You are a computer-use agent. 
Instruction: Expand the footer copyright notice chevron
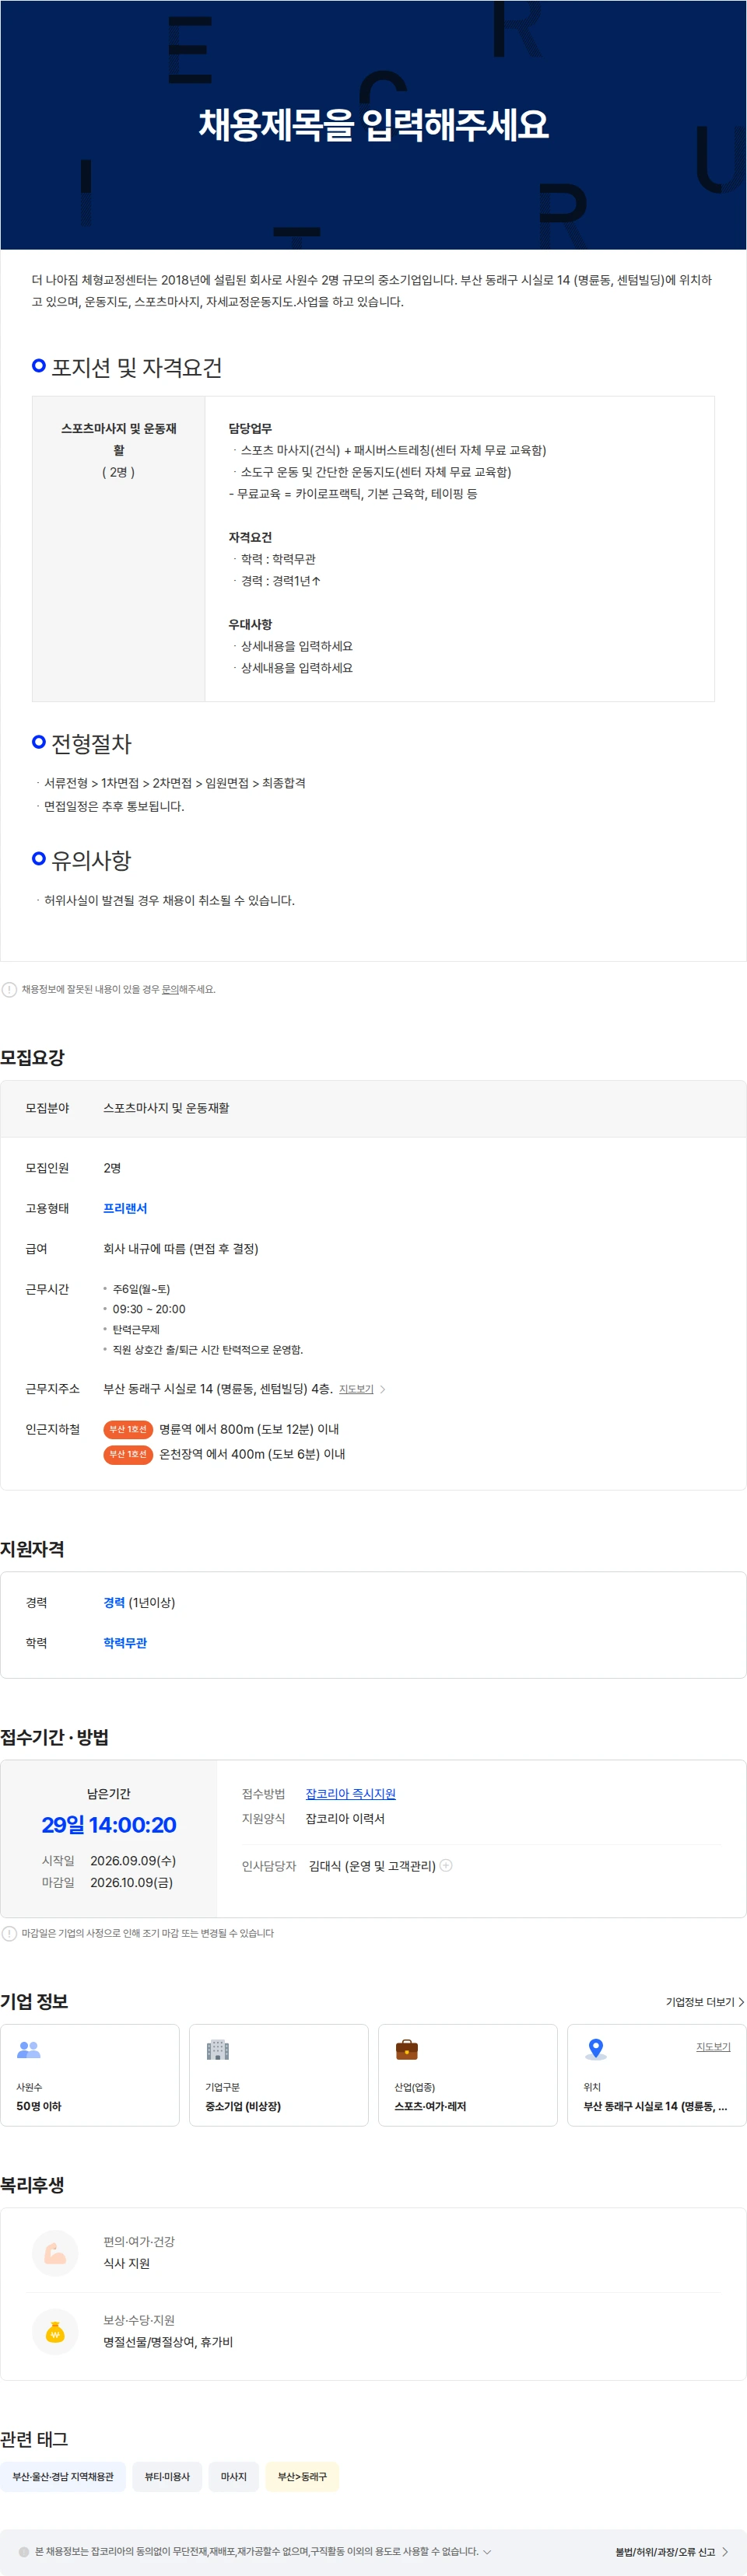[486, 2551]
